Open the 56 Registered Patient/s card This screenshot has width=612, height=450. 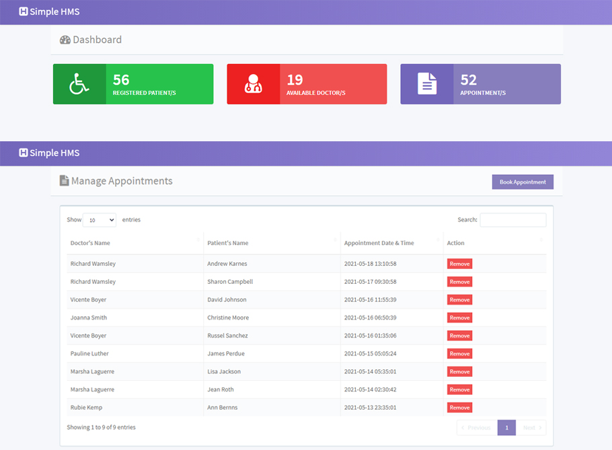[x=133, y=84]
